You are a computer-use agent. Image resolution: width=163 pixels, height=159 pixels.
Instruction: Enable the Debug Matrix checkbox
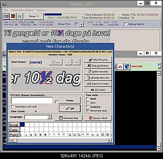(126, 24)
